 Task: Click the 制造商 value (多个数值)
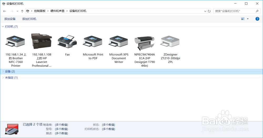(x=61, y=125)
